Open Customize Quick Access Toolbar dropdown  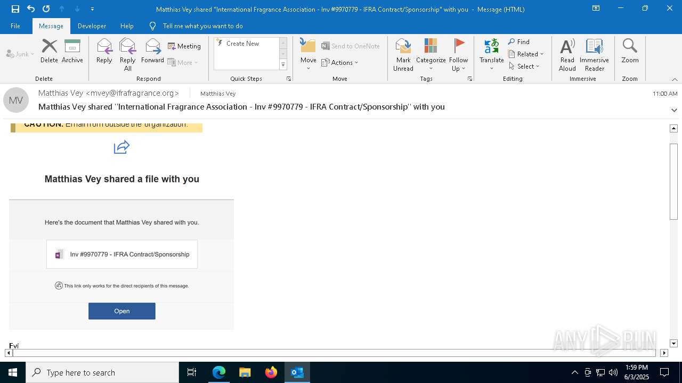click(92, 9)
